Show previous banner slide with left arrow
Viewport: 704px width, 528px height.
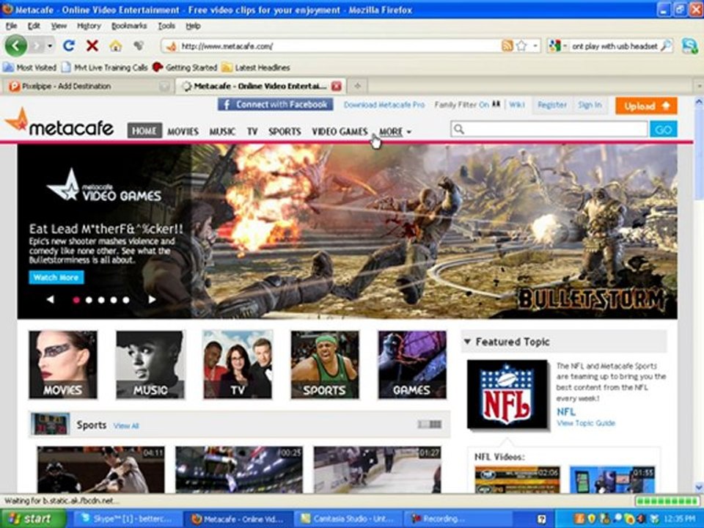[51, 299]
